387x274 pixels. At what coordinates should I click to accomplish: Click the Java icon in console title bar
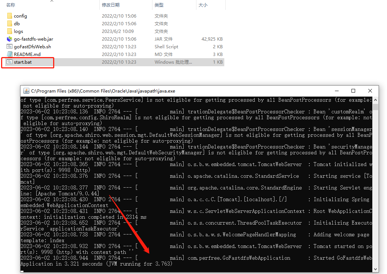pos(26,91)
